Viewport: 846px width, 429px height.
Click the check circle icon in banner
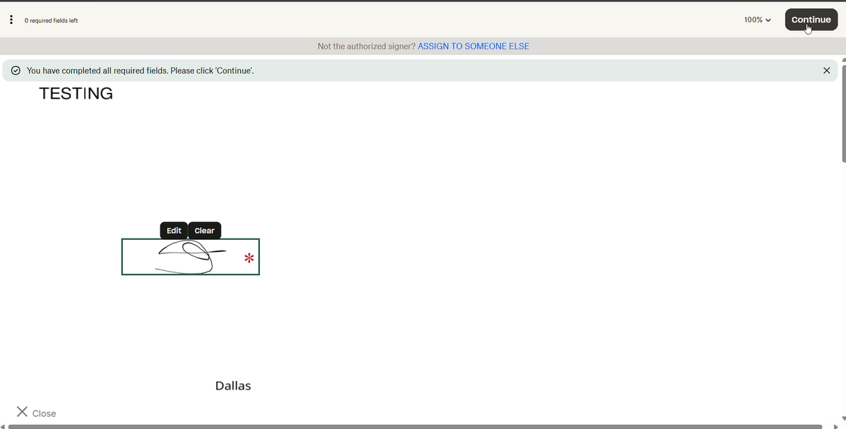coord(16,71)
